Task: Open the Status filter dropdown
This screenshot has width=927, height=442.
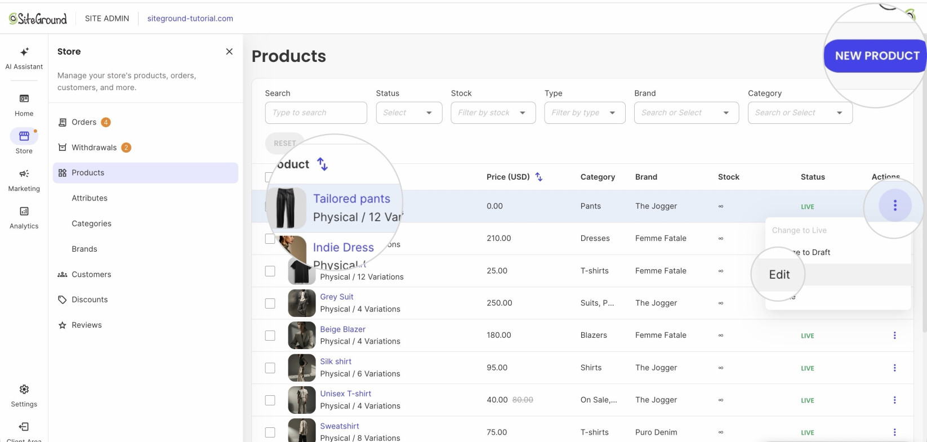Action: (x=409, y=113)
